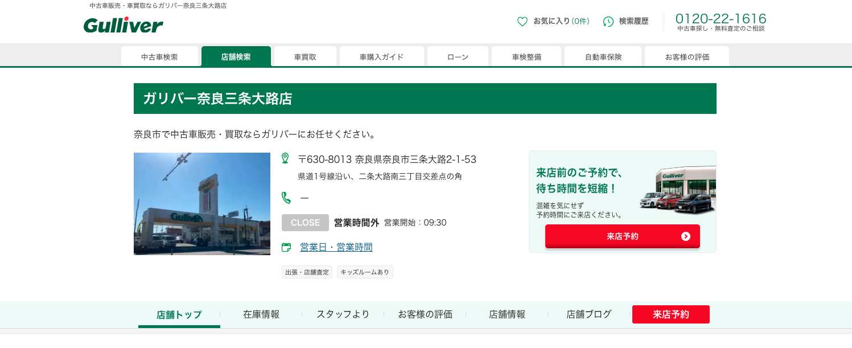Open the 車買取 tab
852x348 pixels.
coord(305,56)
